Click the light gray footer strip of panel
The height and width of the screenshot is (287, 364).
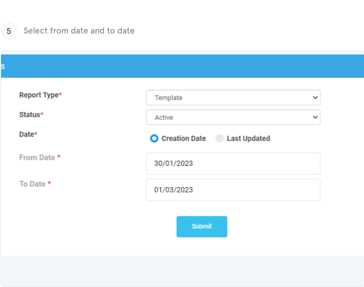coord(182,271)
